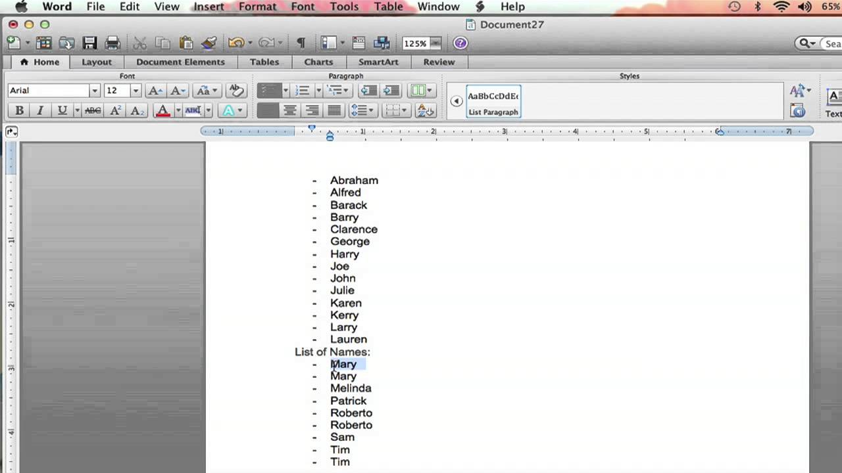Viewport: 842px width, 473px height.
Task: Expand the font size dropdown
Action: coord(136,91)
